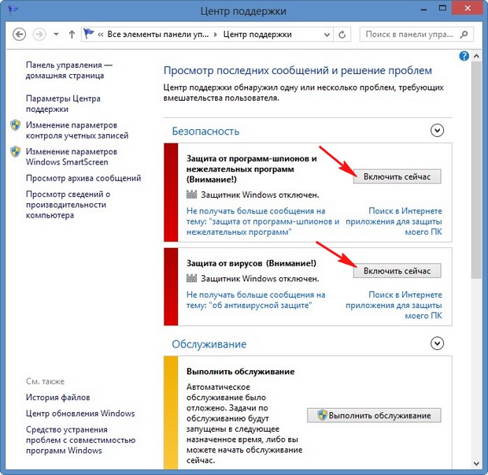Expand the address bar history dropdown
Viewport: 488px width, 475px height.
(x=327, y=35)
